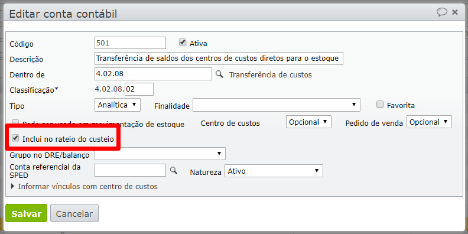
Task: Toggle the Favorita checkbox
Action: [380, 105]
